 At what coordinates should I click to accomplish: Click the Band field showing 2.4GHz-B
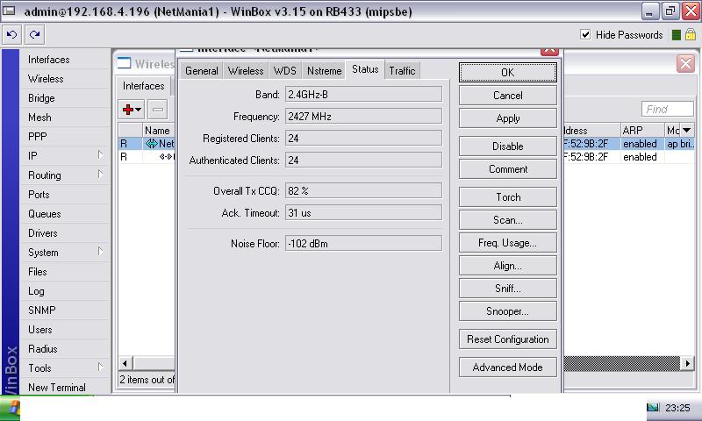363,95
